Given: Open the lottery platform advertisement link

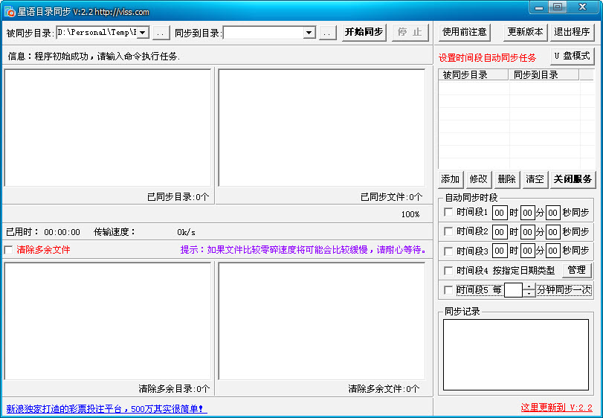Looking at the screenshot, I should click(x=106, y=408).
